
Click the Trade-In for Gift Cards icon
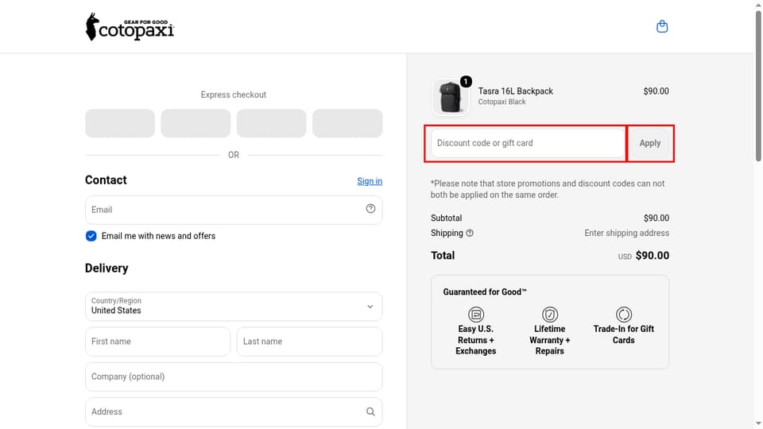coord(624,315)
